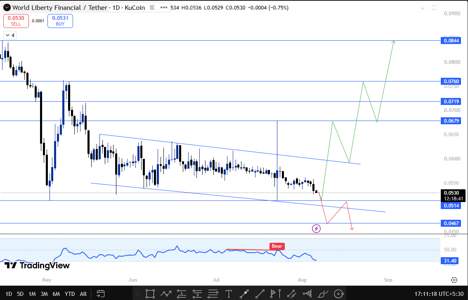Set the date range to 1M

tap(32, 294)
